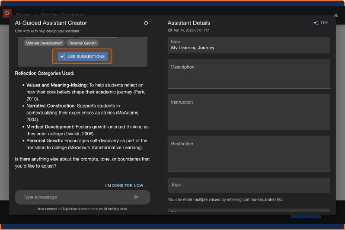Click the Name field My Learning Journey
Viewport: 345px width, 230px height.
click(x=249, y=45)
